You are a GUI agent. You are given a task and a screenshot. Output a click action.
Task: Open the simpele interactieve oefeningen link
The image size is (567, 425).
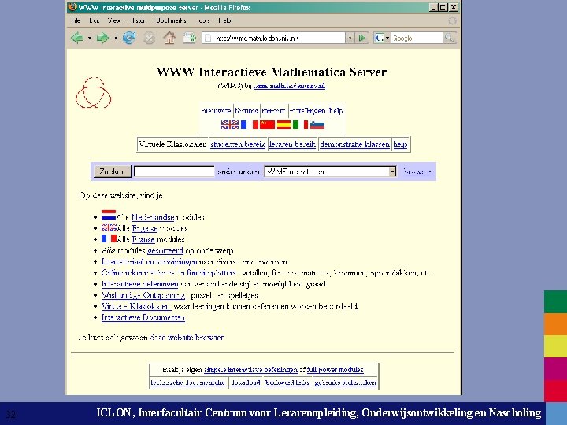coord(250,369)
